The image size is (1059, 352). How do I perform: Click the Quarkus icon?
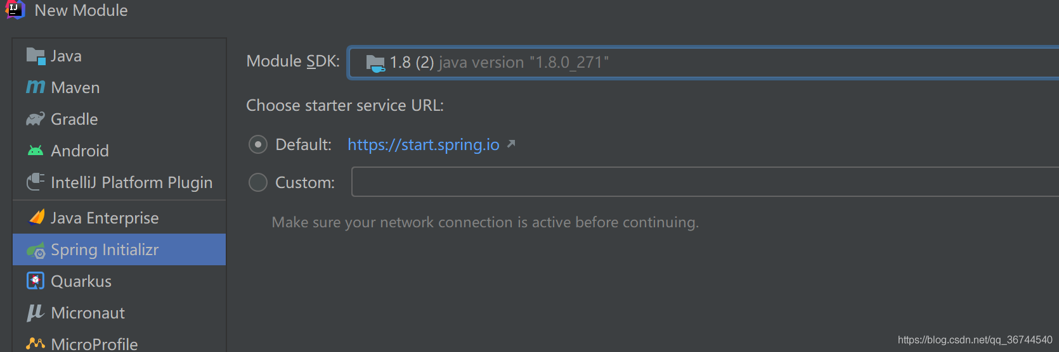(36, 280)
